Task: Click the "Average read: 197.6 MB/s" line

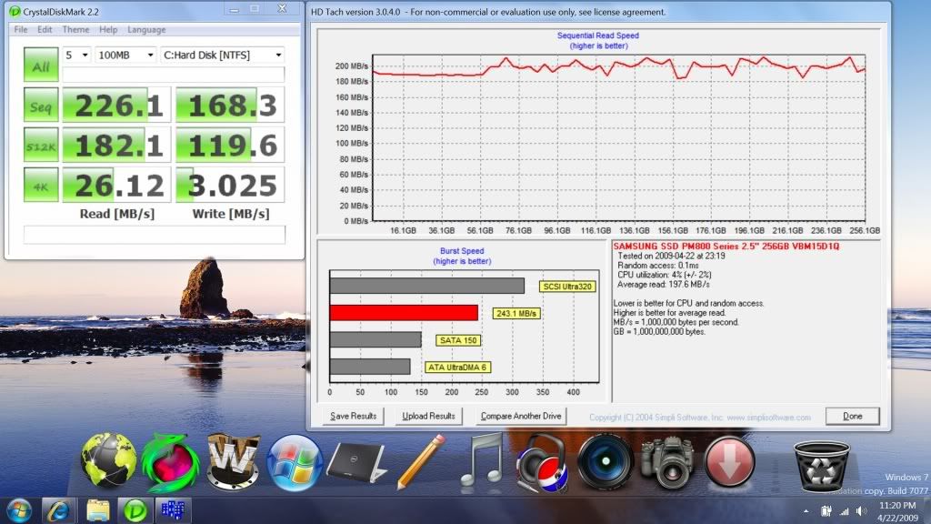Action: (663, 285)
